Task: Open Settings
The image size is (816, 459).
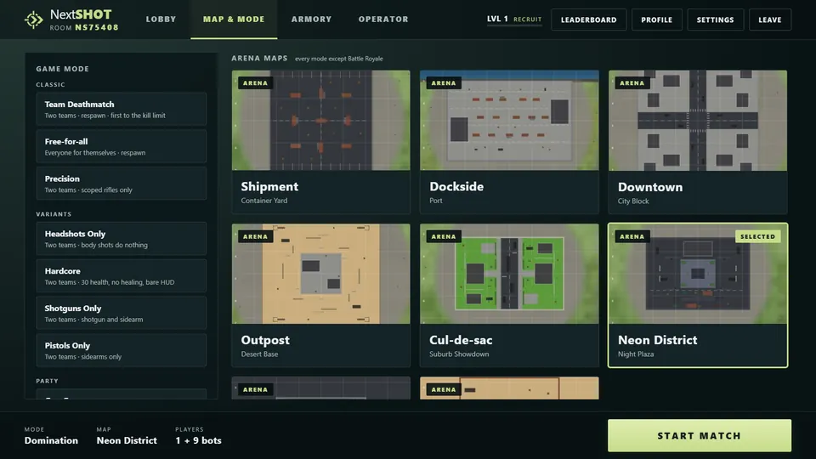Action: [x=715, y=20]
